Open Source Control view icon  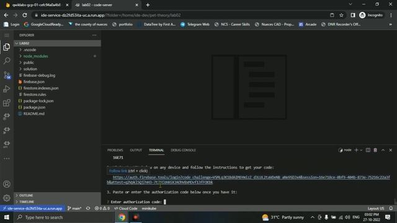[7, 75]
